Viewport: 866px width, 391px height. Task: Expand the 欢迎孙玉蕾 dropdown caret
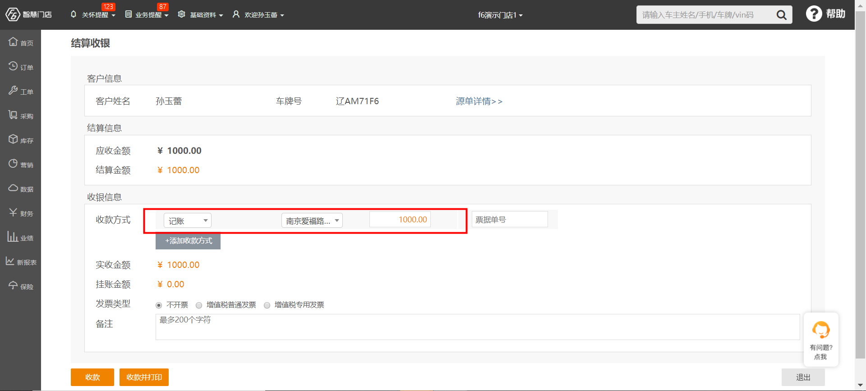pos(282,15)
